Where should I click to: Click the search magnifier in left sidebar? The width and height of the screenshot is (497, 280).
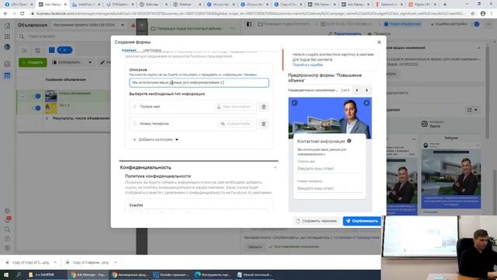(7, 229)
